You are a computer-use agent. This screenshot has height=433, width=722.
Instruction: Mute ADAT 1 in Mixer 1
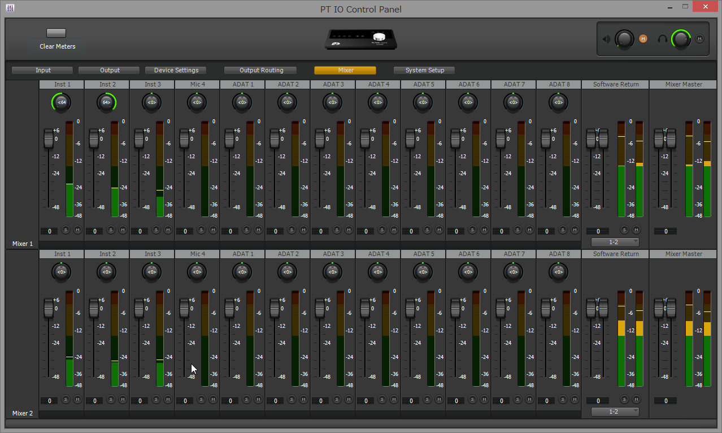(258, 230)
